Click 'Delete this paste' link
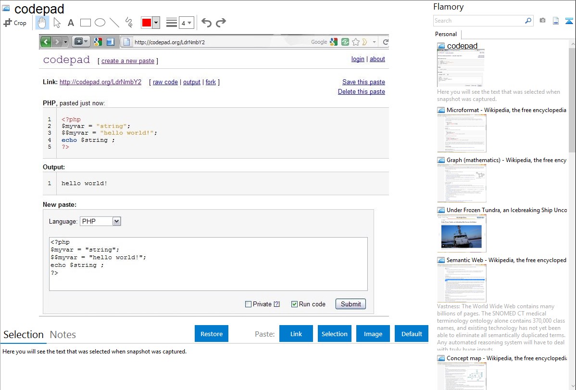Screen dimensions: 576x390 tap(362, 91)
